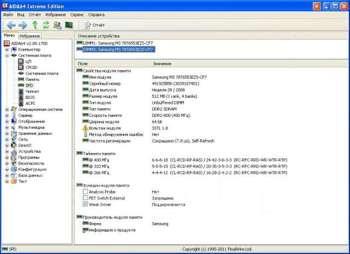Expand the Компьютер tree node

(7, 50)
